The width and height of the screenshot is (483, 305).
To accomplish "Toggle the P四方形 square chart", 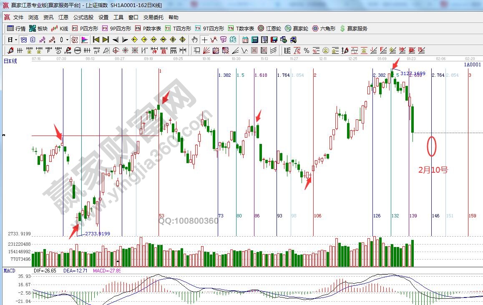I will click(85, 29).
